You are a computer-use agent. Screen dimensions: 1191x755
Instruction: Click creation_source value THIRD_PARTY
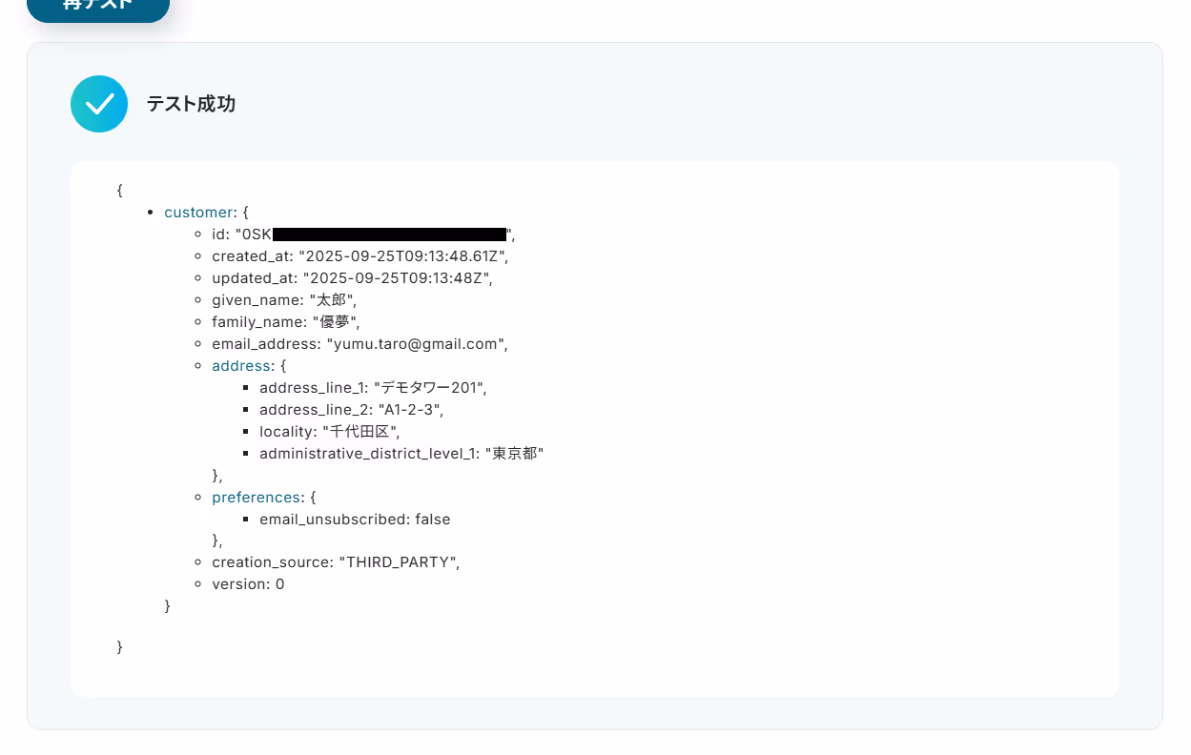pos(398,562)
